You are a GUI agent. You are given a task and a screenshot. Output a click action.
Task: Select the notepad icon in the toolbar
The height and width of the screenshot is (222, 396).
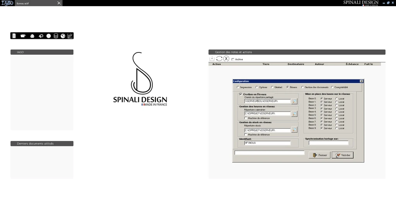[14, 35]
